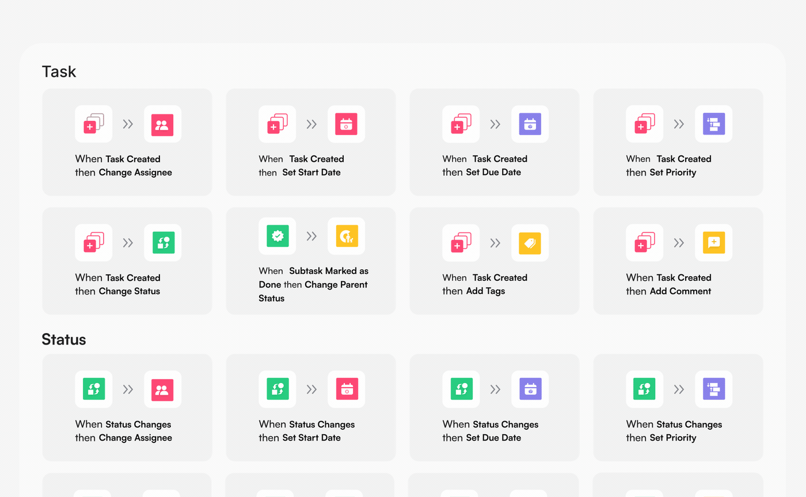Click pink start date icon in Status Changes card
806x497 pixels.
click(346, 389)
